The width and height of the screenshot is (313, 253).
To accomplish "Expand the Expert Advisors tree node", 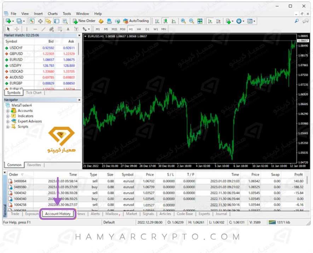I will point(7,121).
